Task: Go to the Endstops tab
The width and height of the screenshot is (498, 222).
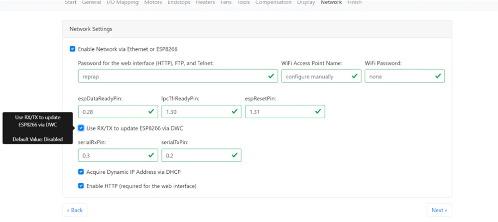Action: [179, 2]
